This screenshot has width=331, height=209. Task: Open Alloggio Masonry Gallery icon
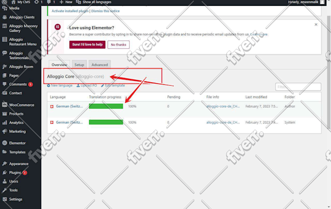(x=4, y=26)
